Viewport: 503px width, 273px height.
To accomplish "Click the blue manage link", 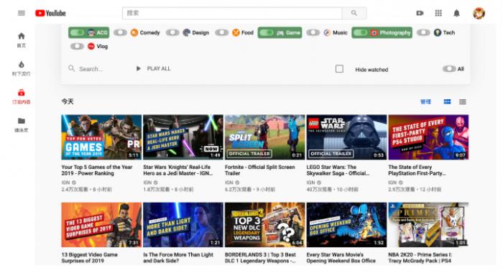I will (x=425, y=102).
